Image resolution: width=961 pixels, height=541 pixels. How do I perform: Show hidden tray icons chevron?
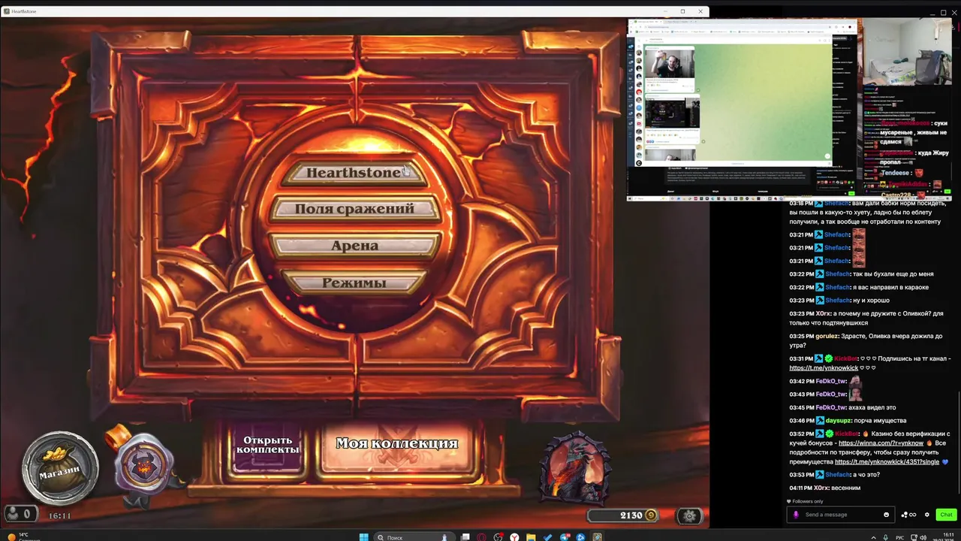pyautogui.click(x=873, y=537)
